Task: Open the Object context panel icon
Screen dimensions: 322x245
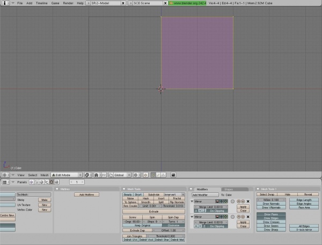Action: point(46,182)
